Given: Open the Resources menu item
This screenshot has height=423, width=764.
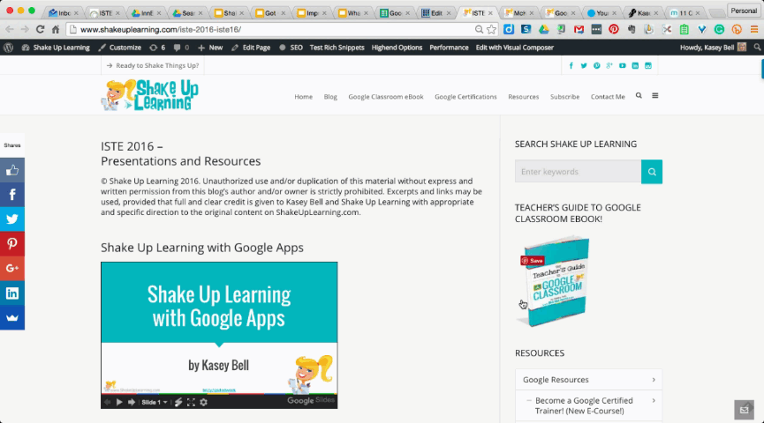Looking at the screenshot, I should pyautogui.click(x=523, y=97).
